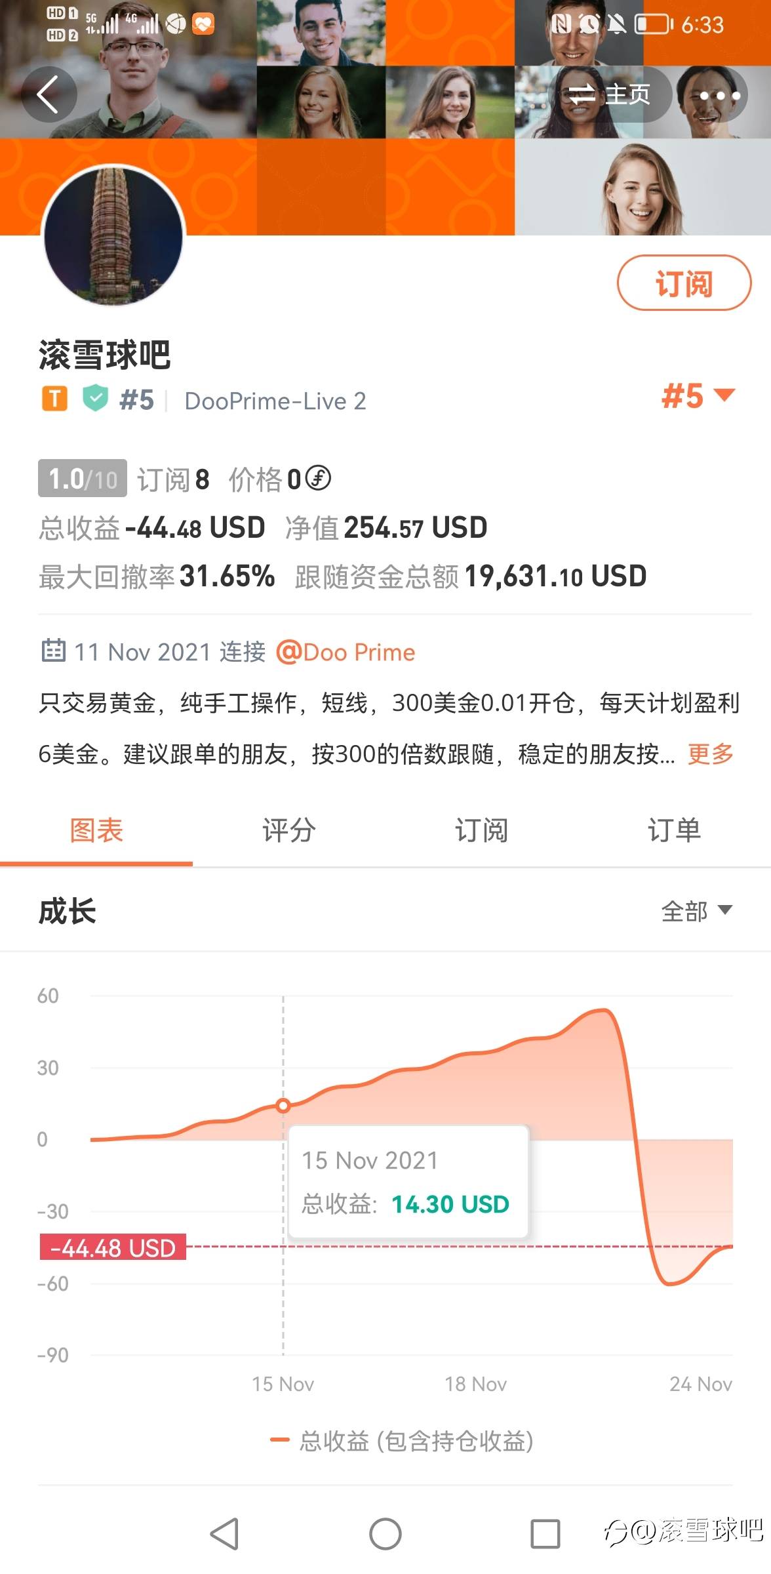Tap the price coin symbol icon
Image resolution: width=771 pixels, height=1574 pixels.
319,478
